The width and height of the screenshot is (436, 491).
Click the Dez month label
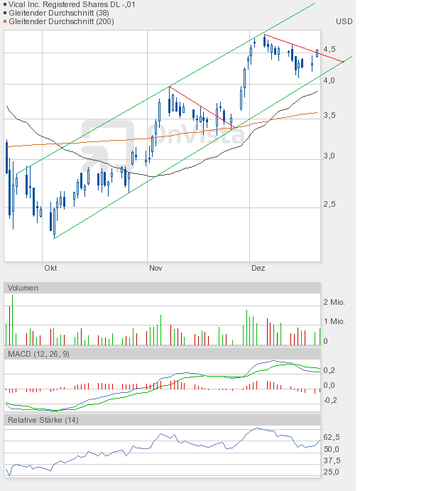pyautogui.click(x=258, y=268)
